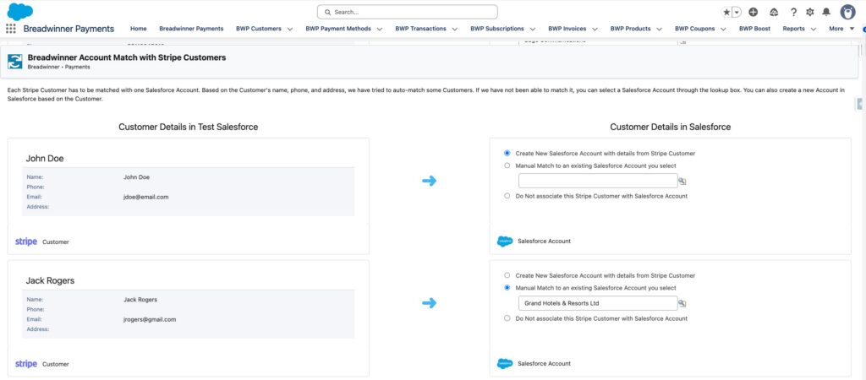866x380 pixels.
Task: Click the Salesforce Account logo for Jack Rogers
Action: coord(505,363)
